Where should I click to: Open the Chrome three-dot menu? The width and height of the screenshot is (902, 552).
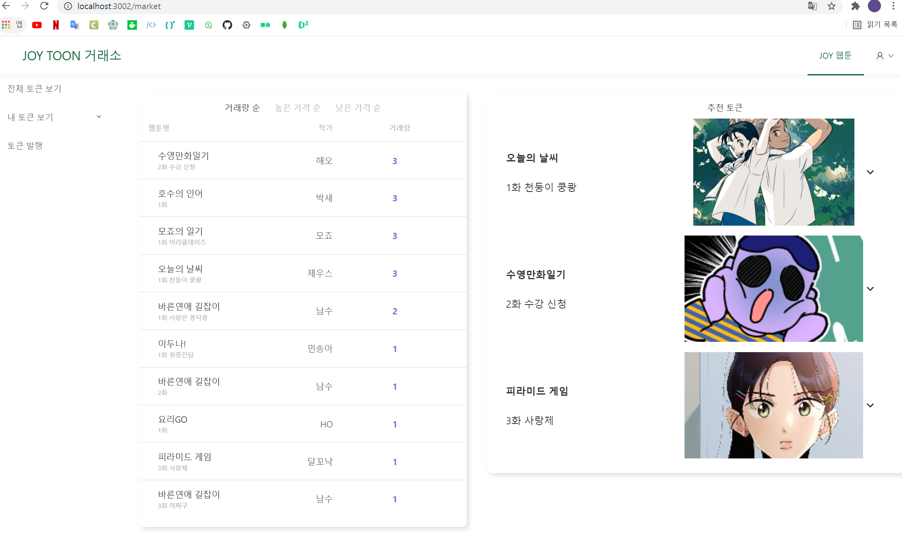click(893, 6)
